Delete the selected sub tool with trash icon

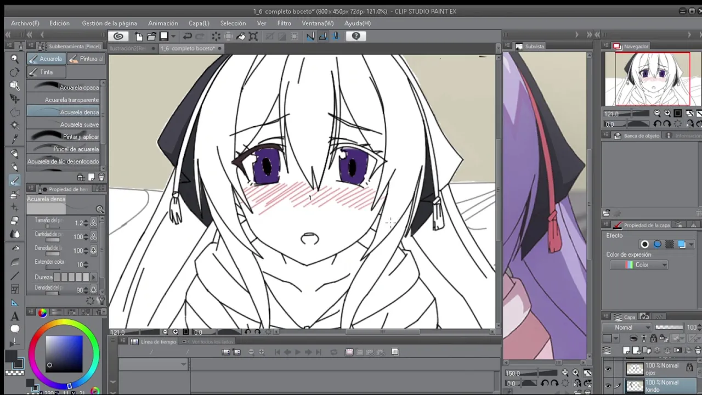click(101, 177)
